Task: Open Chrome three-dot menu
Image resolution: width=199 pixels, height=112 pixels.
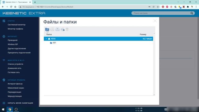Action: [x=196, y=7]
